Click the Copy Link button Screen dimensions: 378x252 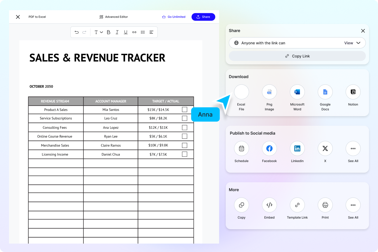click(x=297, y=56)
